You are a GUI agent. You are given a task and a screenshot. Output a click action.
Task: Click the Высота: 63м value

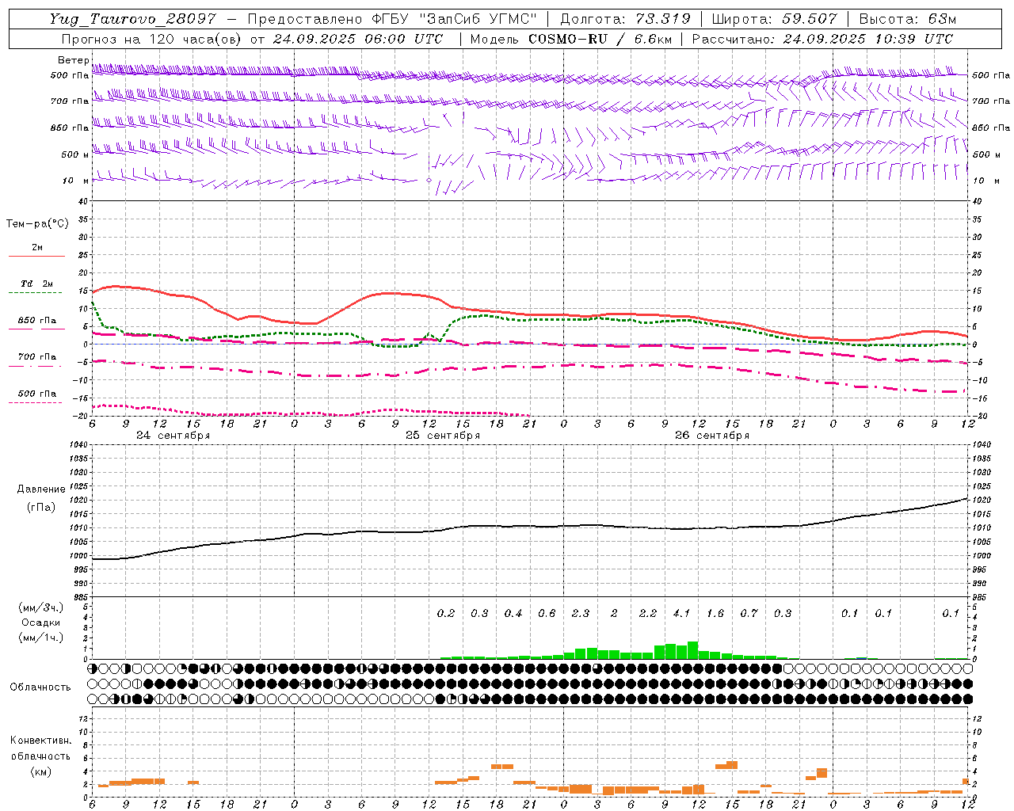tap(907, 19)
